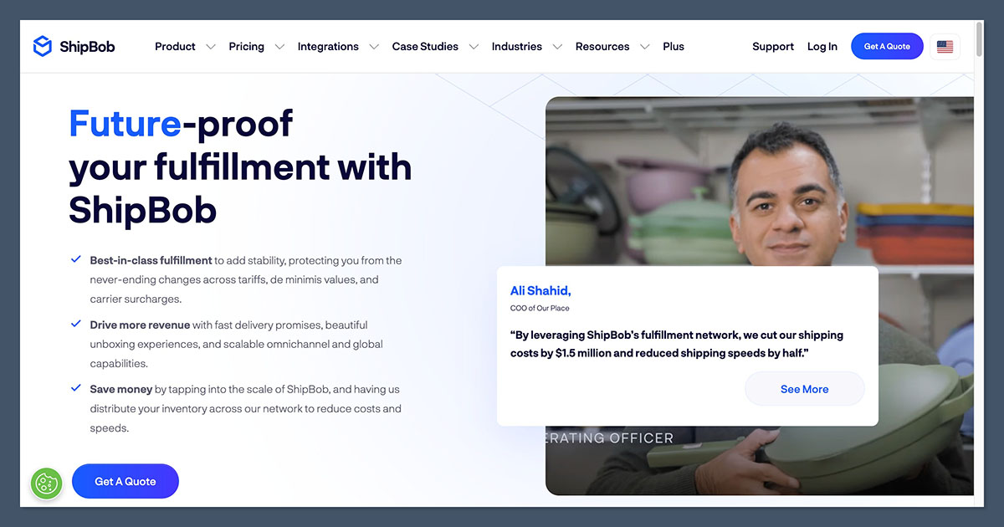1004x527 pixels.
Task: Expand the Industries dropdown chevron
Action: coord(557,47)
